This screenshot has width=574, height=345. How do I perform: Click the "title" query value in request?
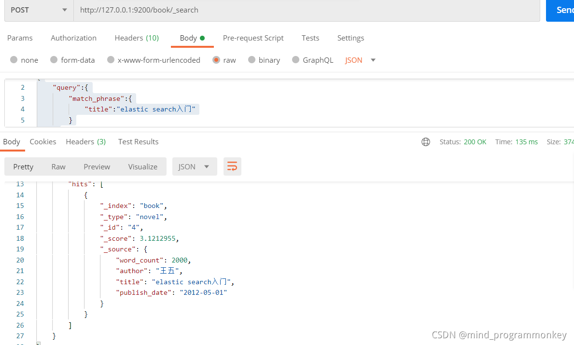coord(155,109)
